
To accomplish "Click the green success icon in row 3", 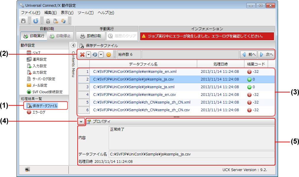I will [249, 87].
